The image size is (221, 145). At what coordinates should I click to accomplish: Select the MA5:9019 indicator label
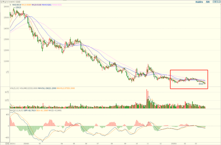[x=16, y=5]
